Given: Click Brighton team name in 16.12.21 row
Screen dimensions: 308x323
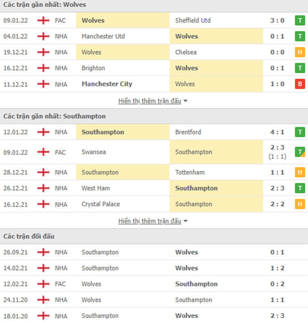Looking at the screenshot, I should pos(93,68).
